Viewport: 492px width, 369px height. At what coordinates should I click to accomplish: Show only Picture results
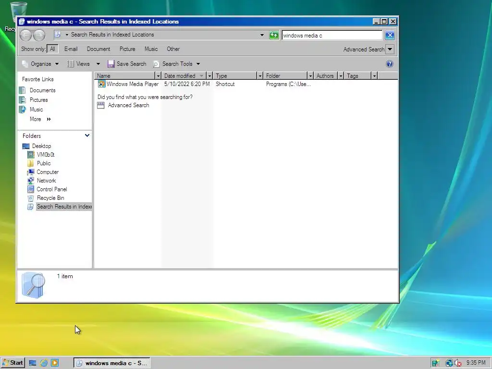(x=127, y=49)
